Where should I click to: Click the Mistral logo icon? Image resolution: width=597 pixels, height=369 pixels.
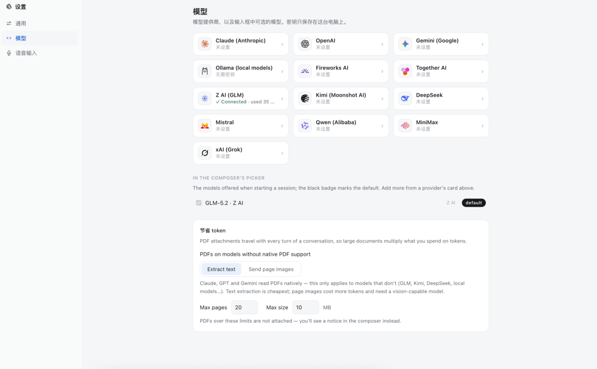[x=205, y=125]
